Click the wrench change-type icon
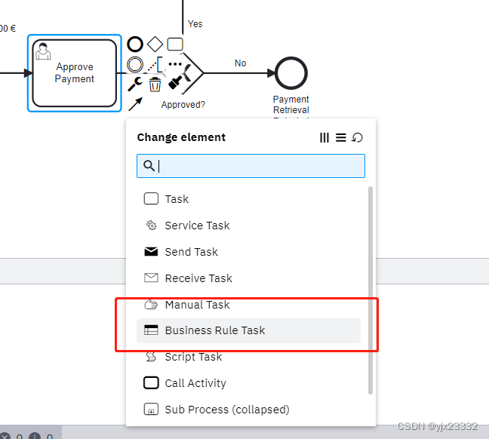This screenshot has width=489, height=439. tap(136, 84)
